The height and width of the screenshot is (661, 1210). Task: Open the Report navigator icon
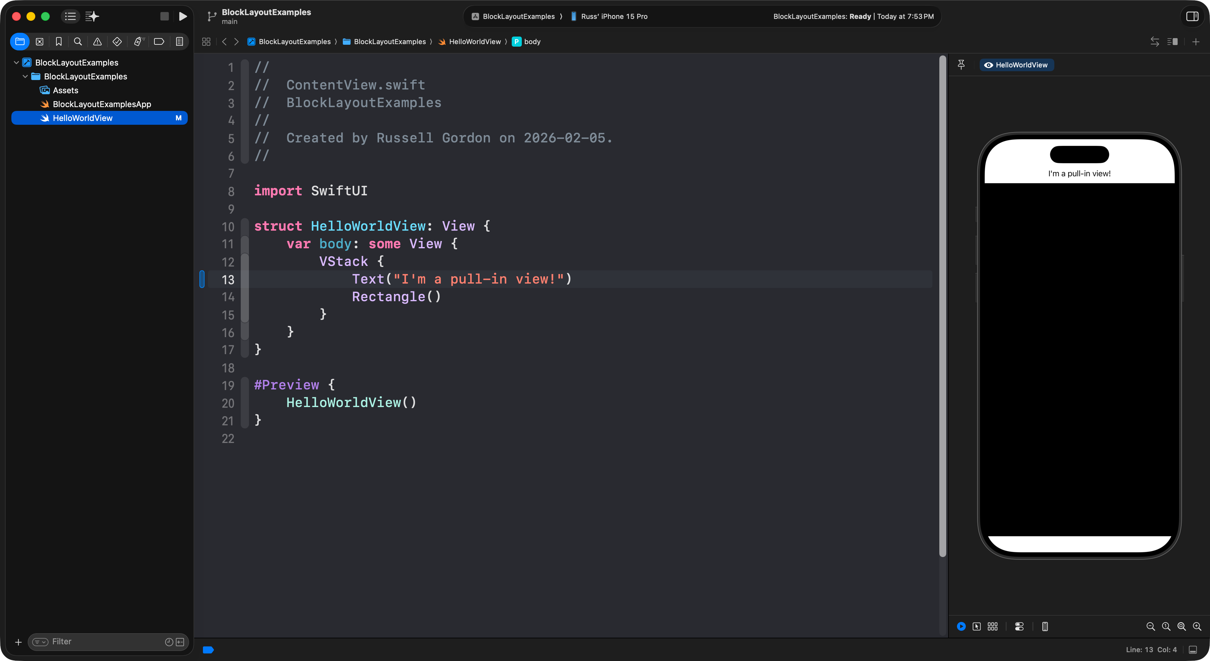(x=179, y=42)
